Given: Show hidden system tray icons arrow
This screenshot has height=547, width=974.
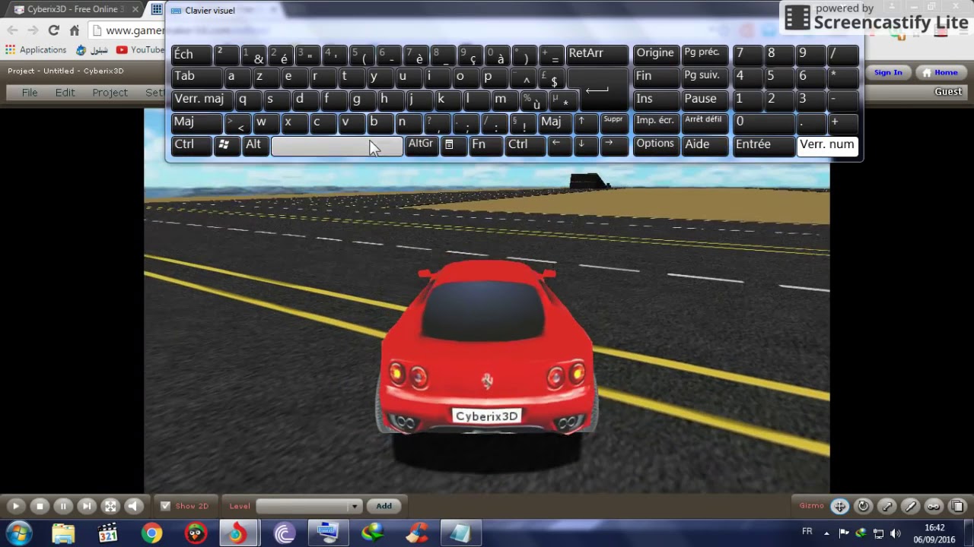Looking at the screenshot, I should click(x=826, y=533).
